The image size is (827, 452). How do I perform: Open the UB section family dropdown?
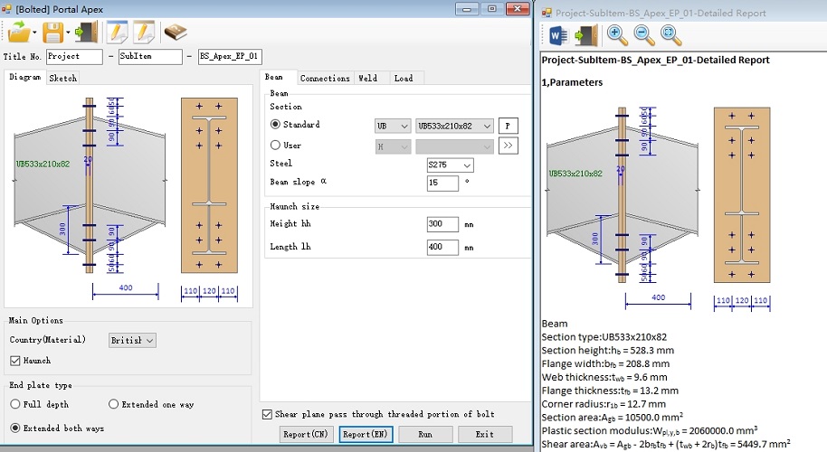393,126
